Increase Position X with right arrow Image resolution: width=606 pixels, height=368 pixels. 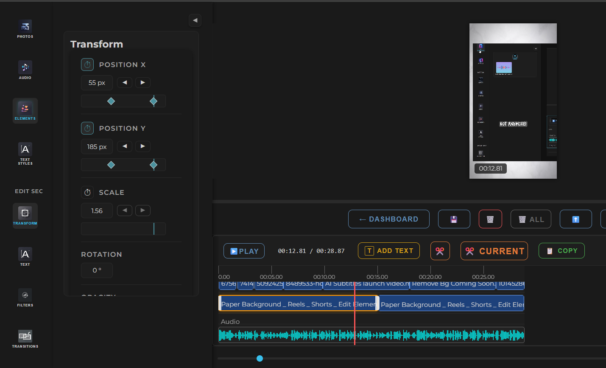tap(143, 82)
